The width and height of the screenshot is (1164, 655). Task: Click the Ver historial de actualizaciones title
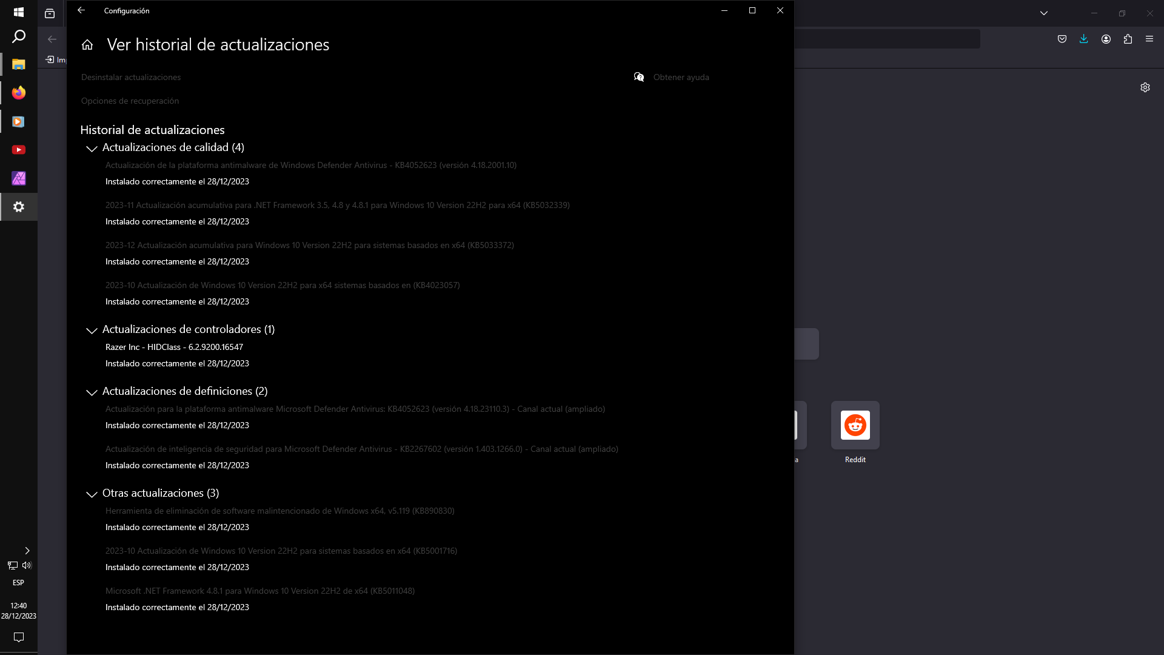(x=218, y=44)
